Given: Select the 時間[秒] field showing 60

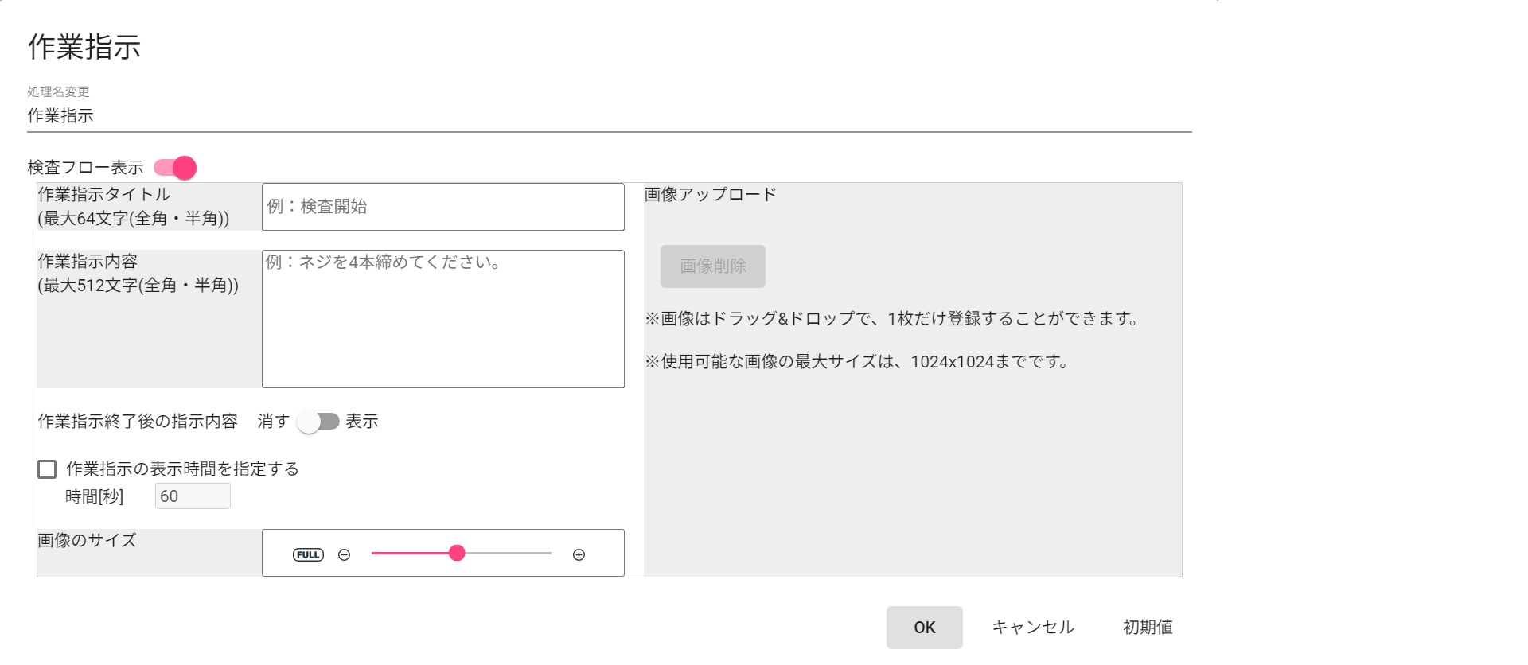Looking at the screenshot, I should 192,496.
